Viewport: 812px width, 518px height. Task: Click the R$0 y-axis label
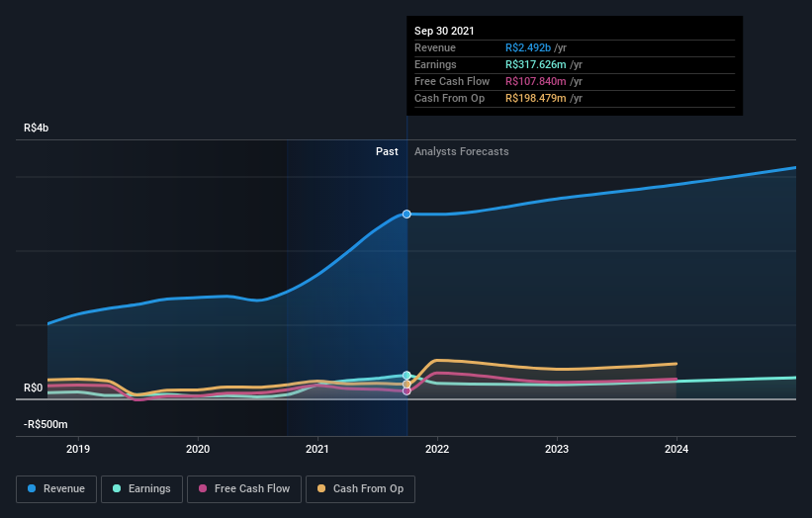click(34, 388)
